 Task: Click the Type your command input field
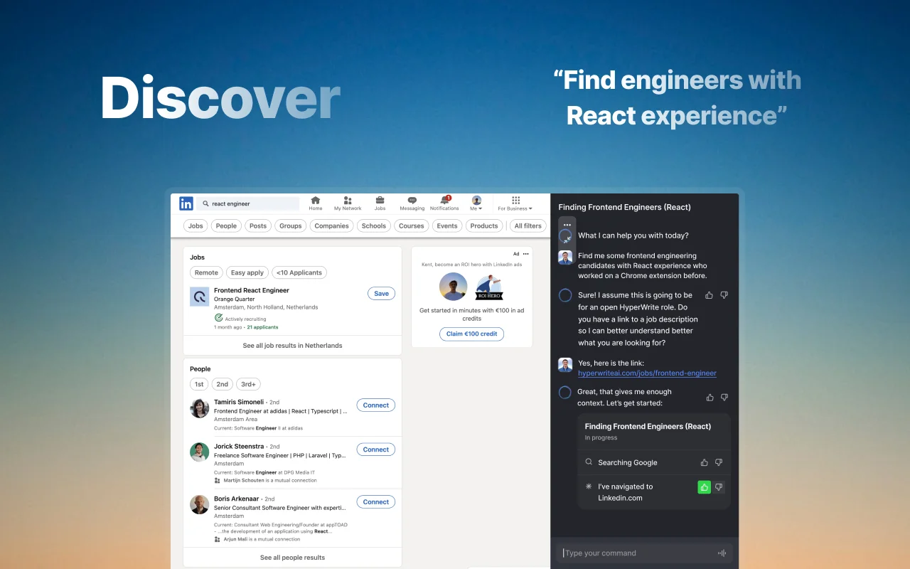coord(626,553)
